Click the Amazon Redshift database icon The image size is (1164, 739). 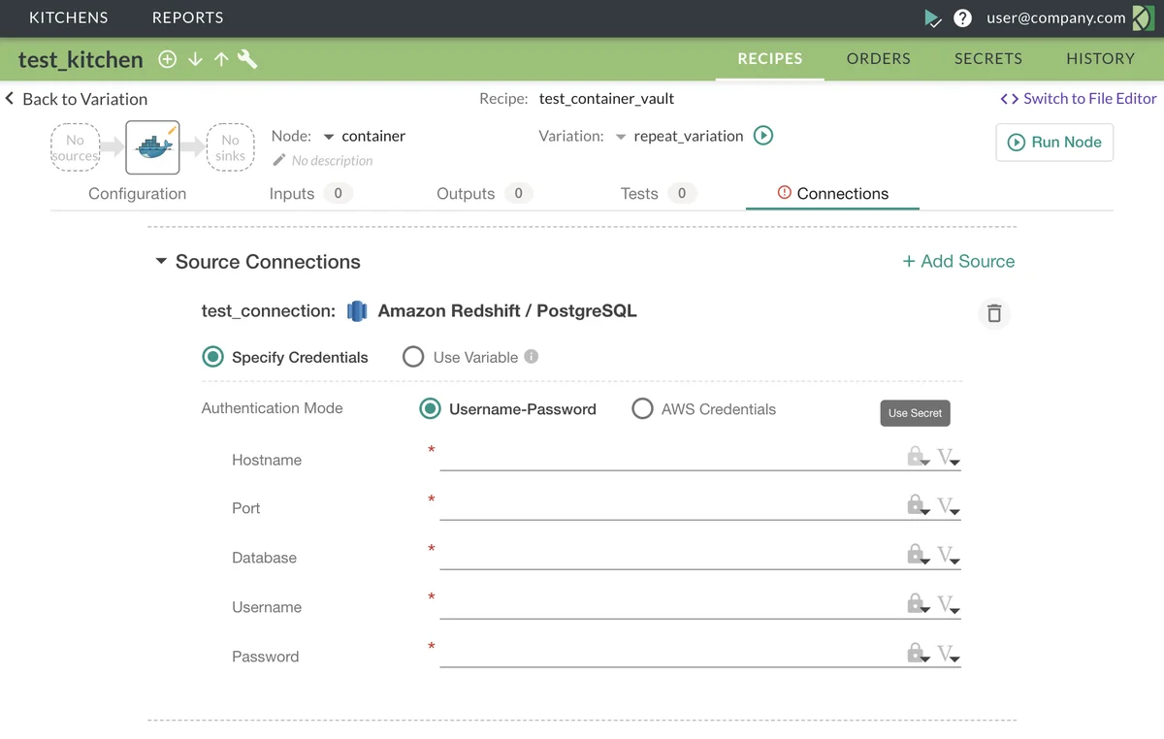pyautogui.click(x=357, y=310)
